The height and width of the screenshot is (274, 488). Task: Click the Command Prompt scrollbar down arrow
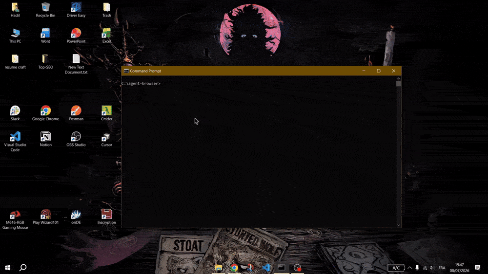[398, 225]
